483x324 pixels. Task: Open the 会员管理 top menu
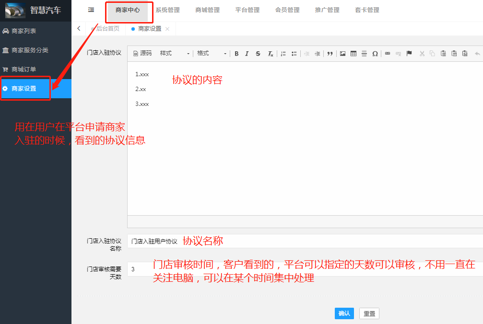point(287,10)
